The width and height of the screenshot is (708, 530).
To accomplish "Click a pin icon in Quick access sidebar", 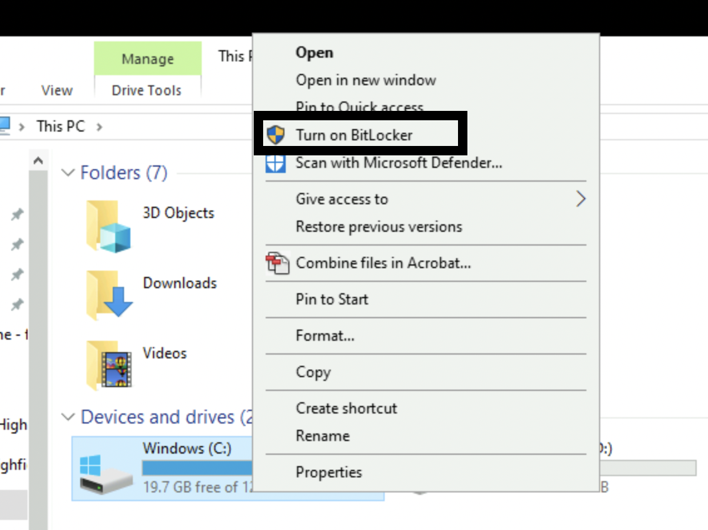I will pos(16,214).
